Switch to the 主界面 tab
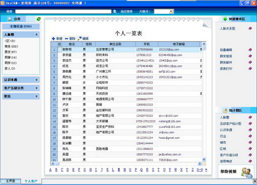The image size is (257, 185). coord(10,181)
